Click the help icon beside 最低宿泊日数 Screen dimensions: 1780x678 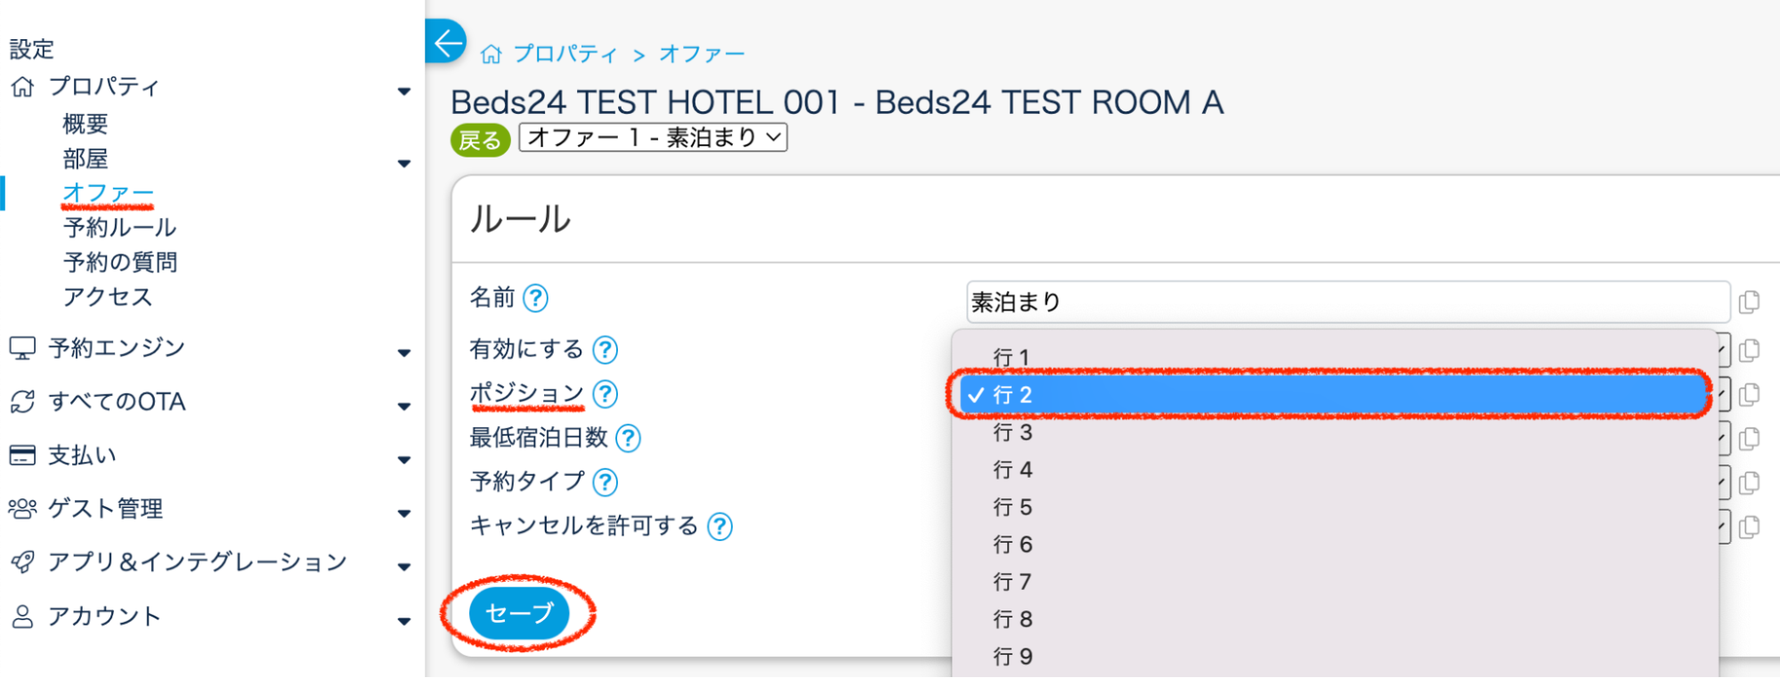click(629, 438)
